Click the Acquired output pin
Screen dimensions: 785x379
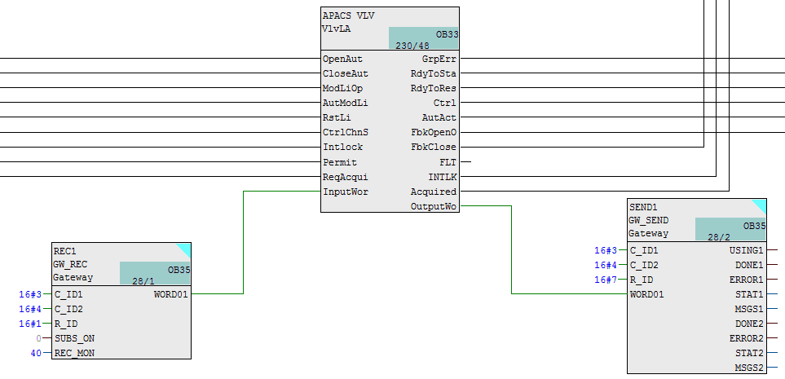[434, 192]
